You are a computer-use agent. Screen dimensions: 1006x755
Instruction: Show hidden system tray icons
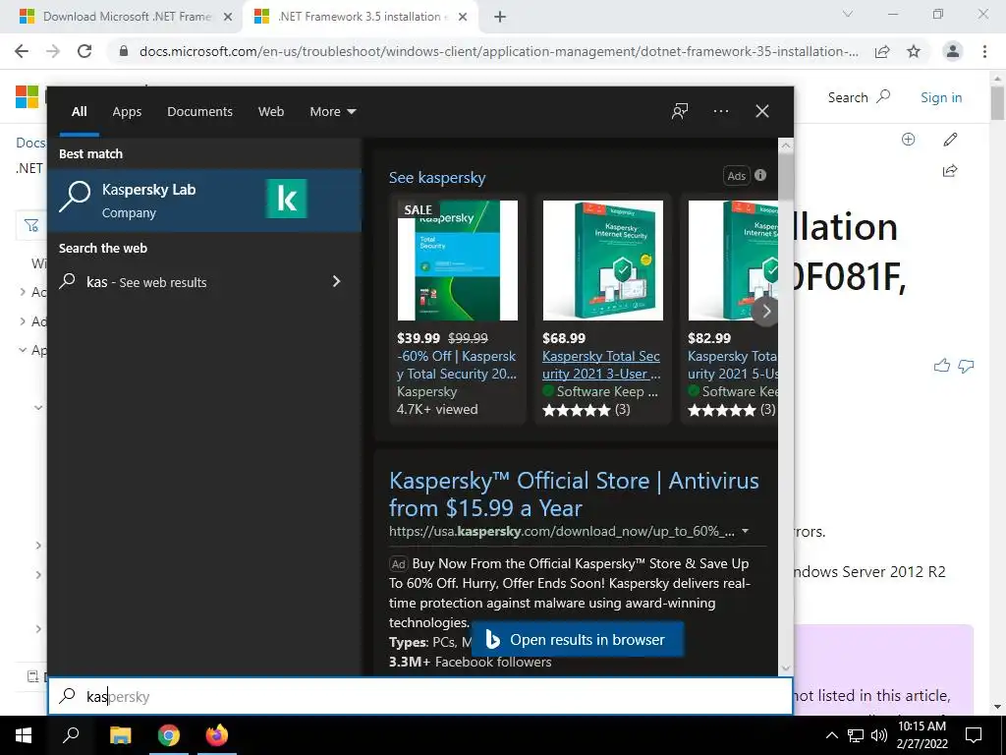coord(831,735)
